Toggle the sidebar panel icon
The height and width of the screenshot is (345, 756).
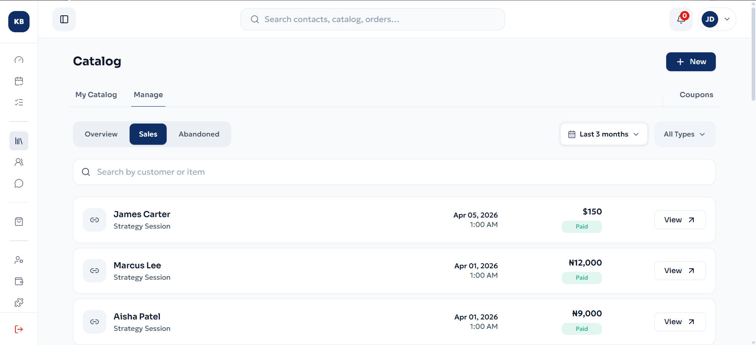pos(64,19)
